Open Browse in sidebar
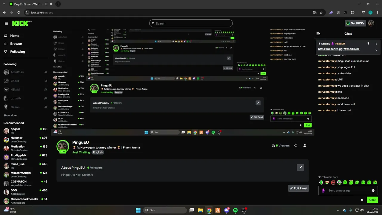Screen dimensions: 382x215 (x=13, y=44)
